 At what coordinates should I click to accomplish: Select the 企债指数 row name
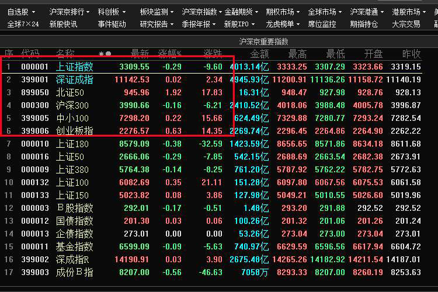click(74, 234)
